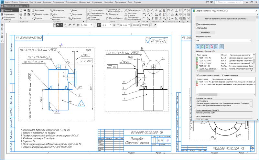Viewport: 259px width, 160px height.
Task: Uncheck the Автовыбор checkbox
Action: click(197, 28)
